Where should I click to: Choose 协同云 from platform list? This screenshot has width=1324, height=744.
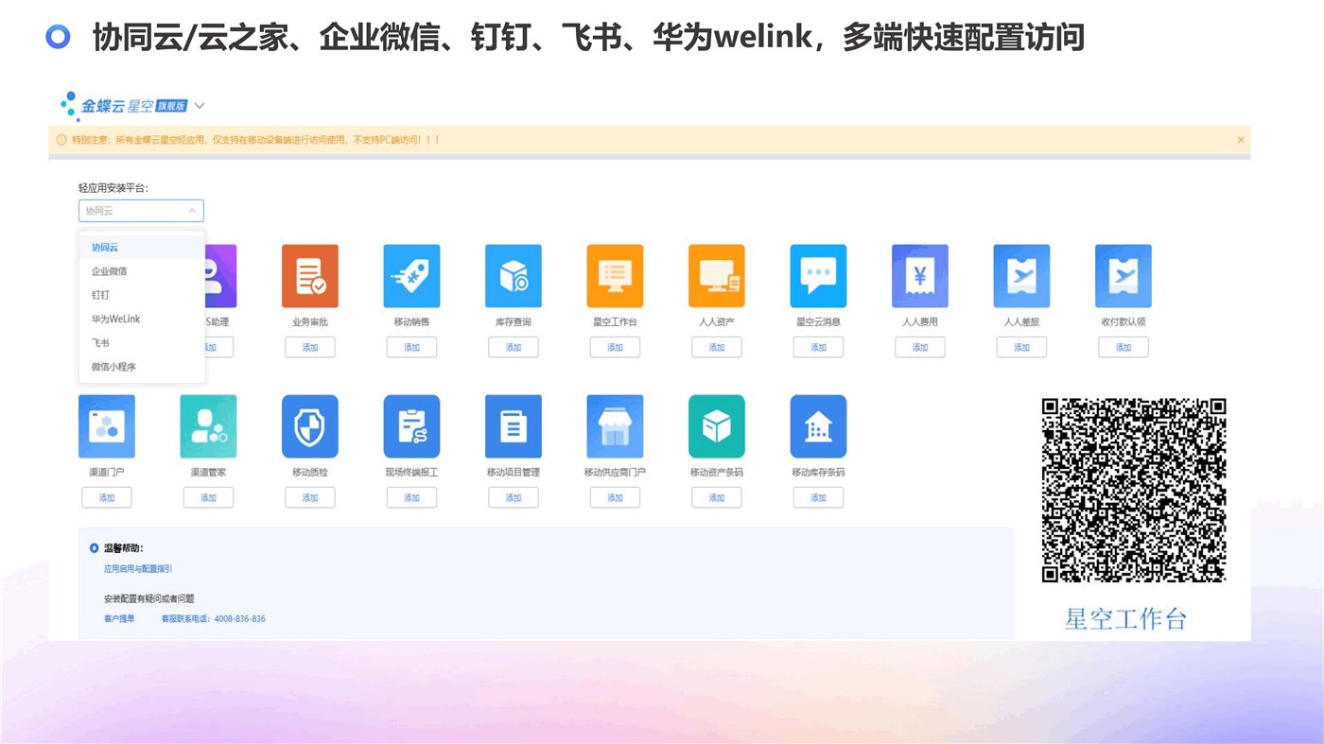pyautogui.click(x=142, y=248)
